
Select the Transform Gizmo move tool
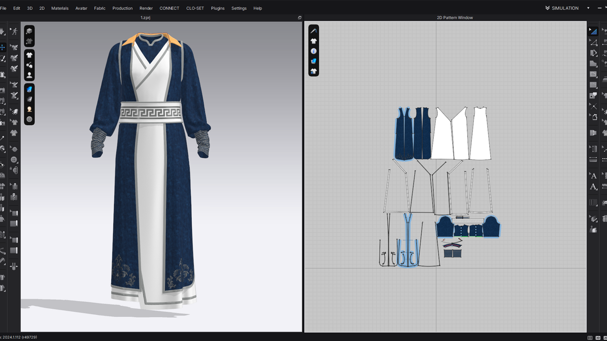pyautogui.click(x=3, y=47)
